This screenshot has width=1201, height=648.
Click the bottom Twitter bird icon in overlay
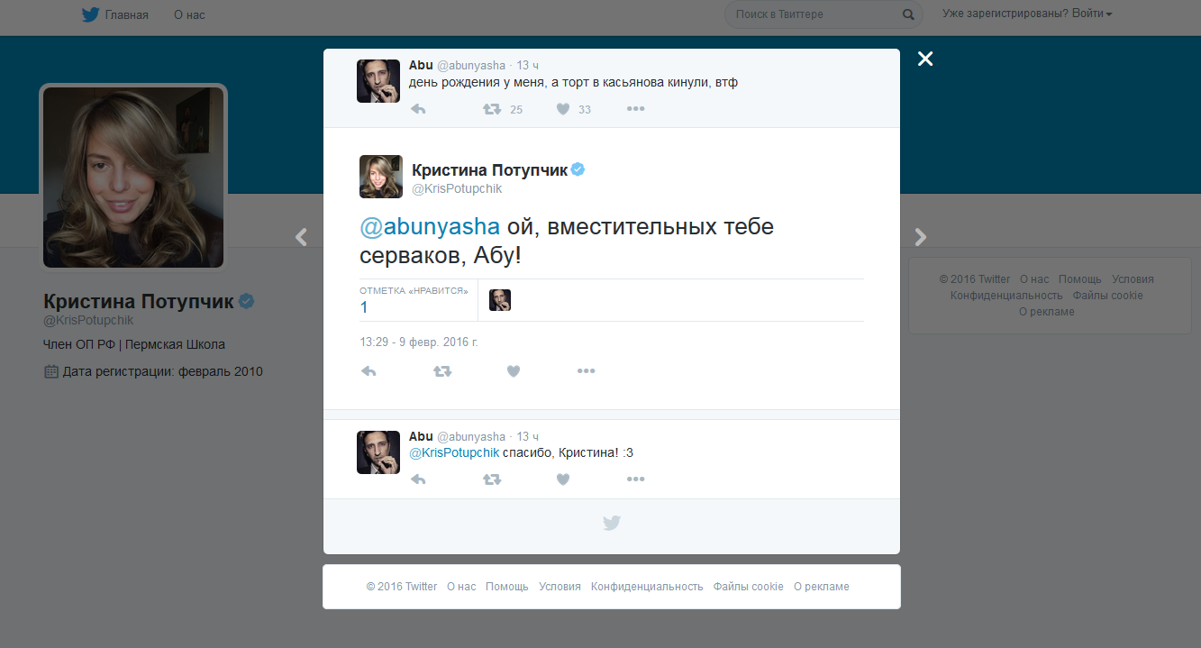click(612, 523)
